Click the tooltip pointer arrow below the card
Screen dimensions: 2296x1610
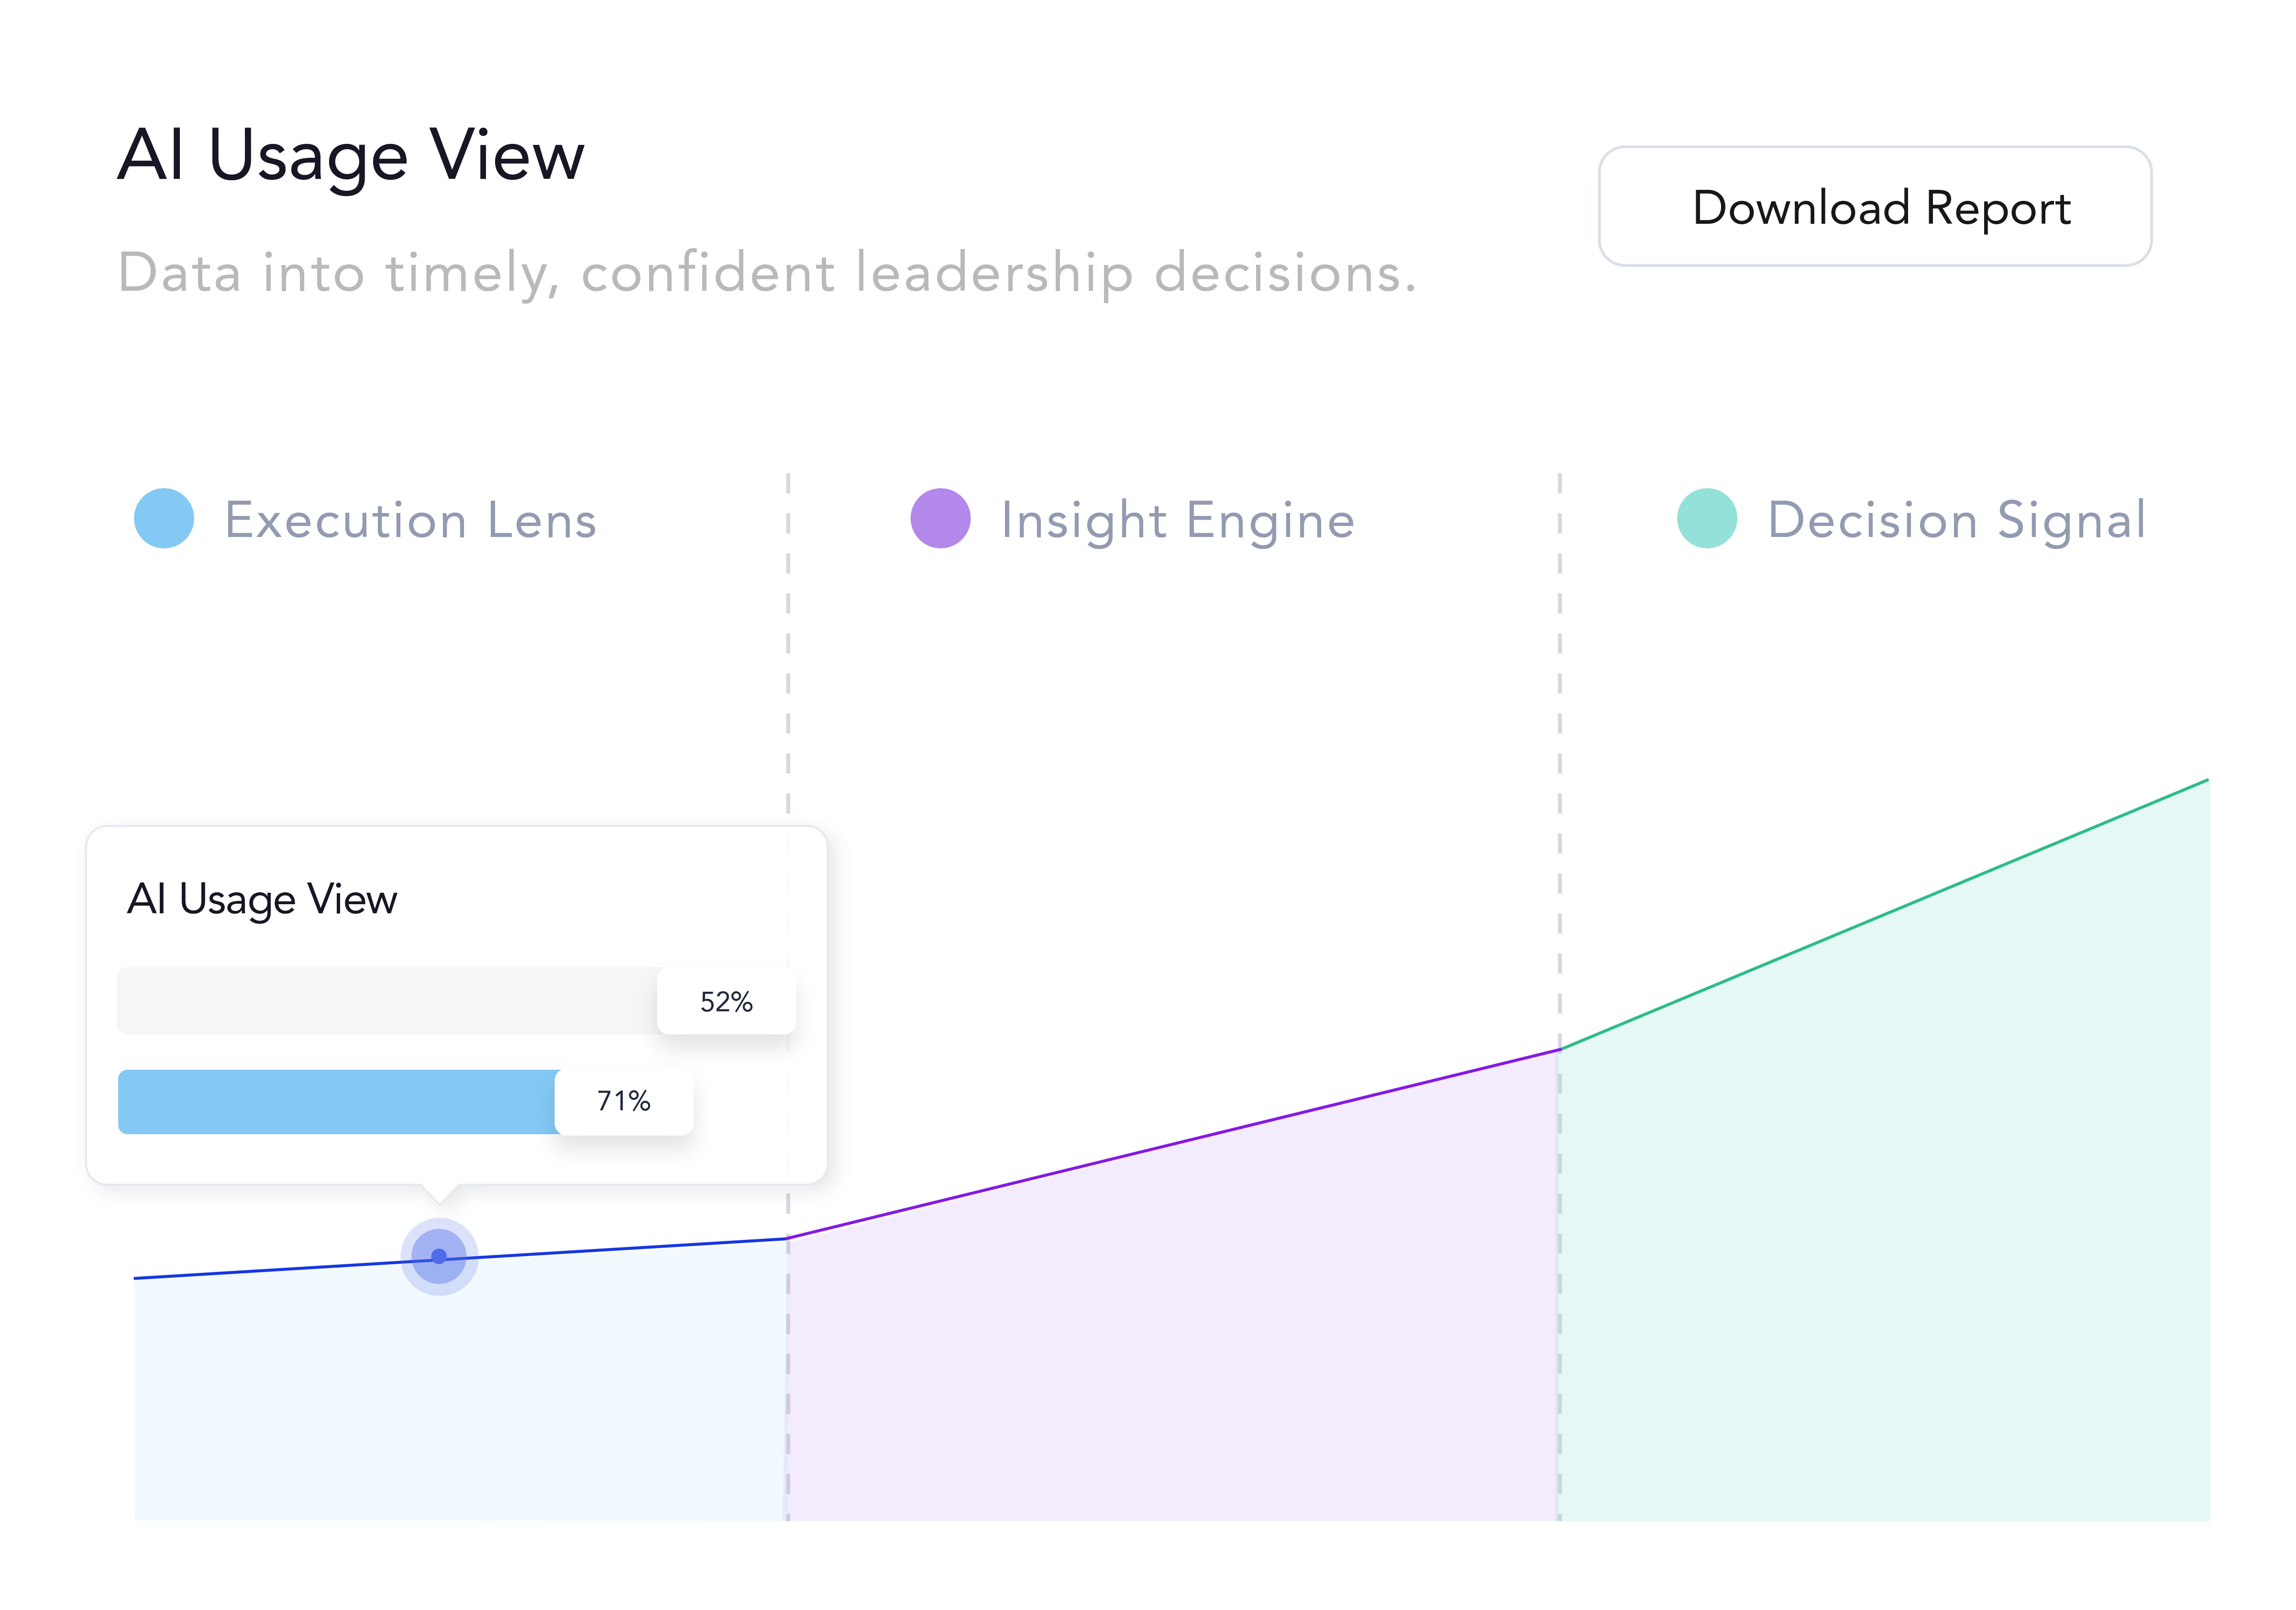pyautogui.click(x=439, y=1193)
